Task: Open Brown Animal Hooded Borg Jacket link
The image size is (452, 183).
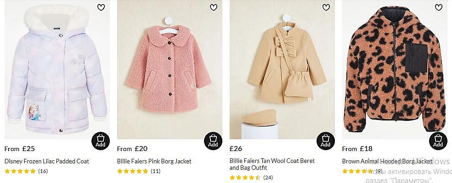Action: [387, 161]
